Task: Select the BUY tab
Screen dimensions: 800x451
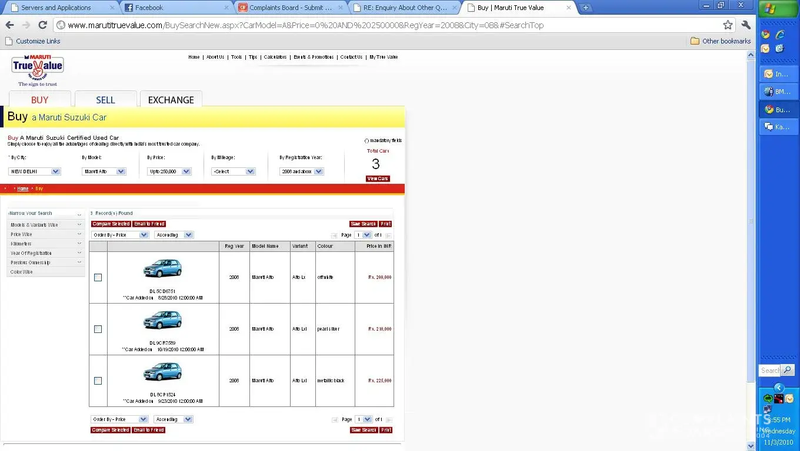Action: point(40,99)
